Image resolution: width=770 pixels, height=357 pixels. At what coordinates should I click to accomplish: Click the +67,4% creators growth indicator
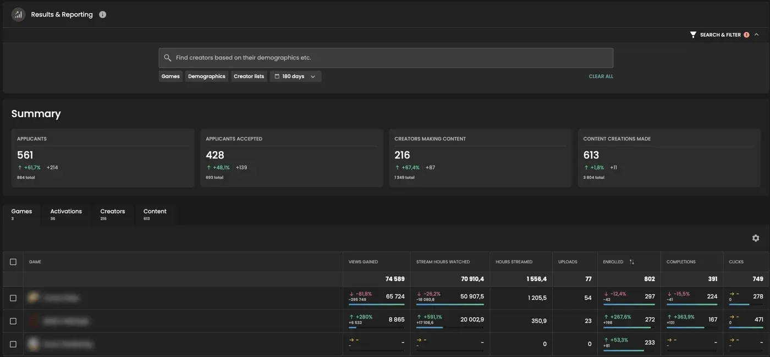coord(407,168)
